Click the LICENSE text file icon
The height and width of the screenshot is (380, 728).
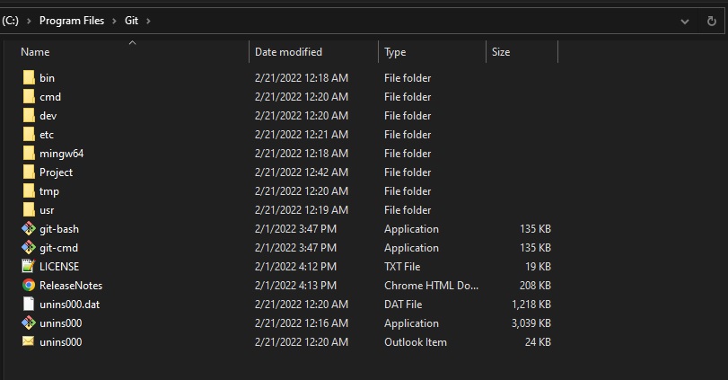pos(28,267)
